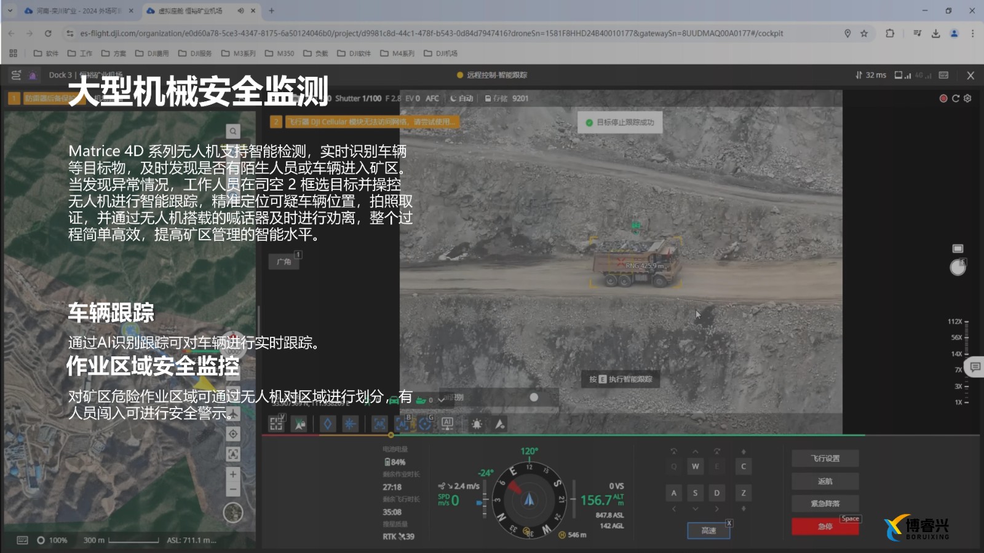Click the C ascend key button
The image size is (984, 553).
pos(743,466)
